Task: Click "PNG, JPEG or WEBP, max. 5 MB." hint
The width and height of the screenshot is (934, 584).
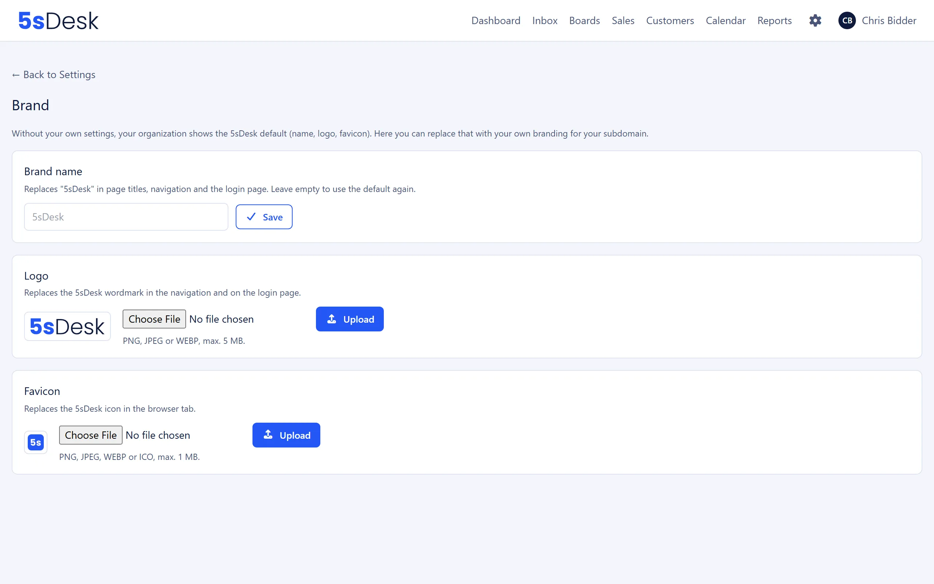Action: click(184, 341)
